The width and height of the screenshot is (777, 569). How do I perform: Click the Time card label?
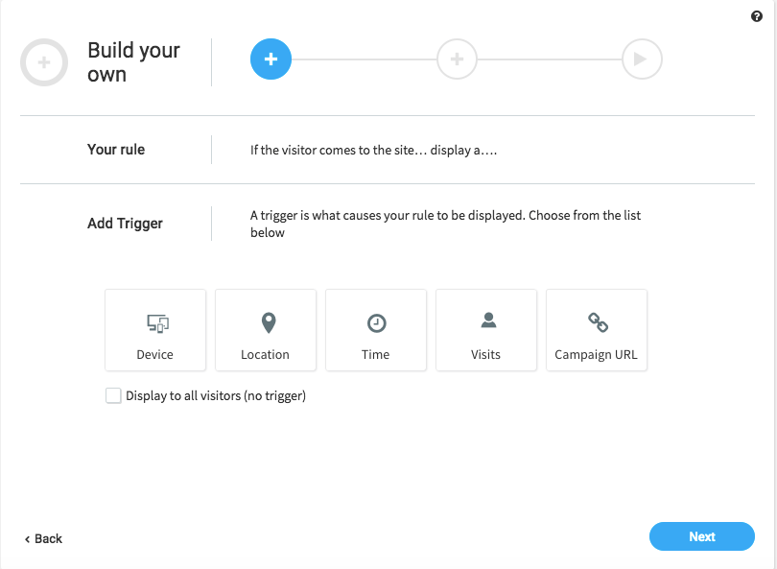(376, 354)
